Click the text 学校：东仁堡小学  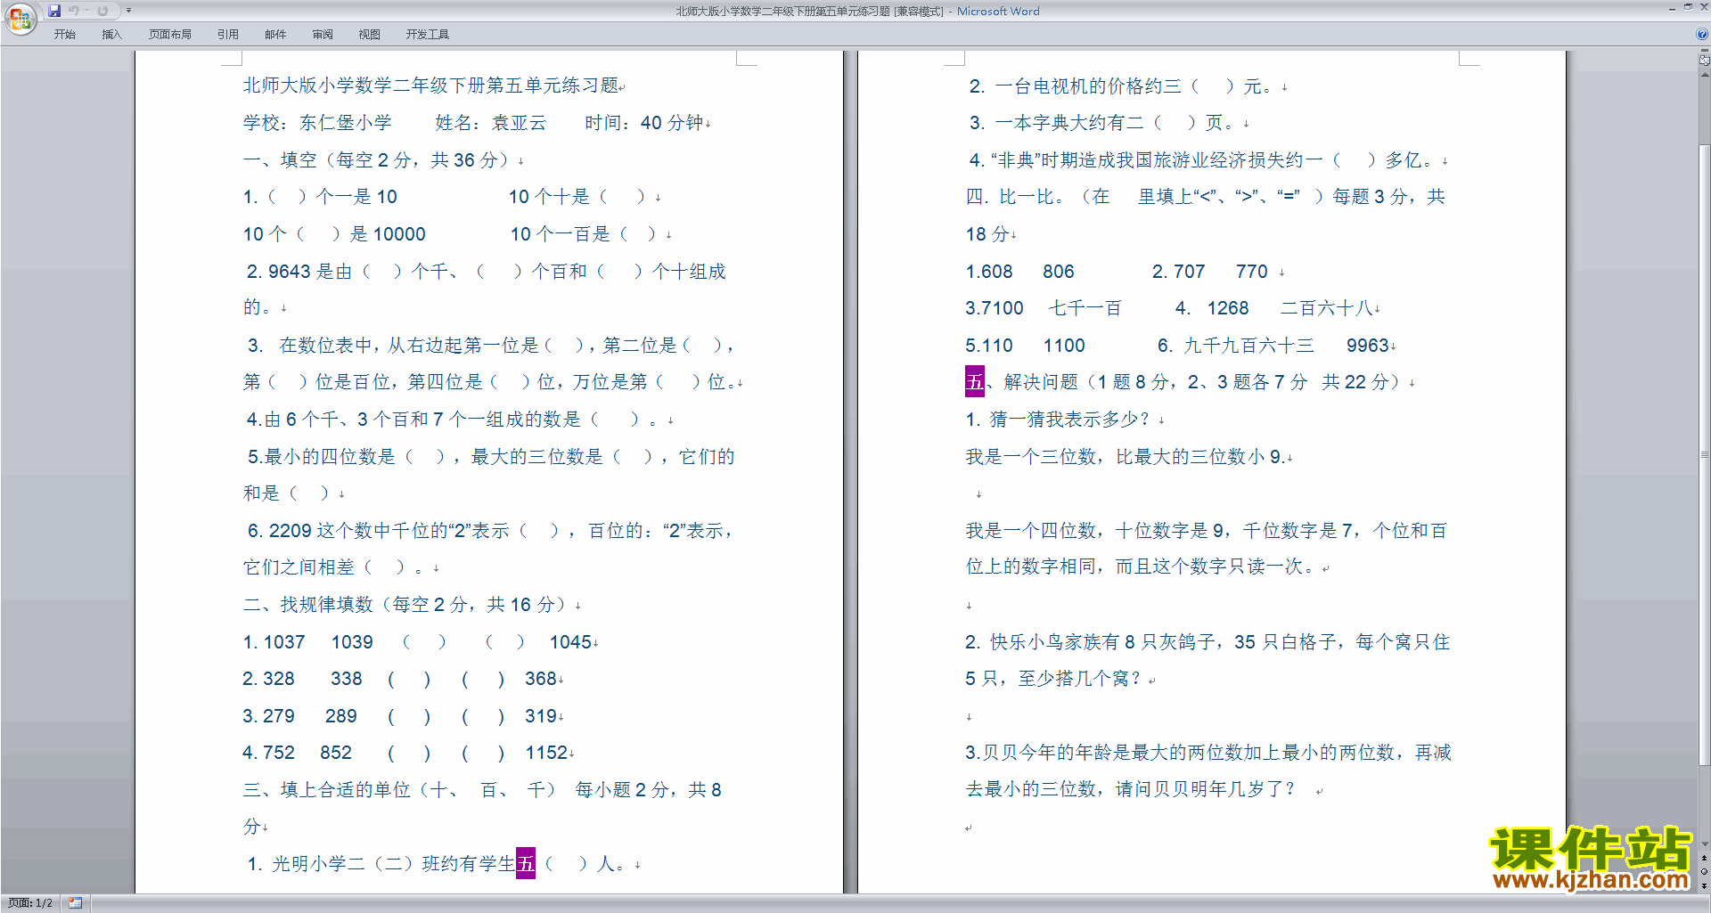[x=317, y=123]
